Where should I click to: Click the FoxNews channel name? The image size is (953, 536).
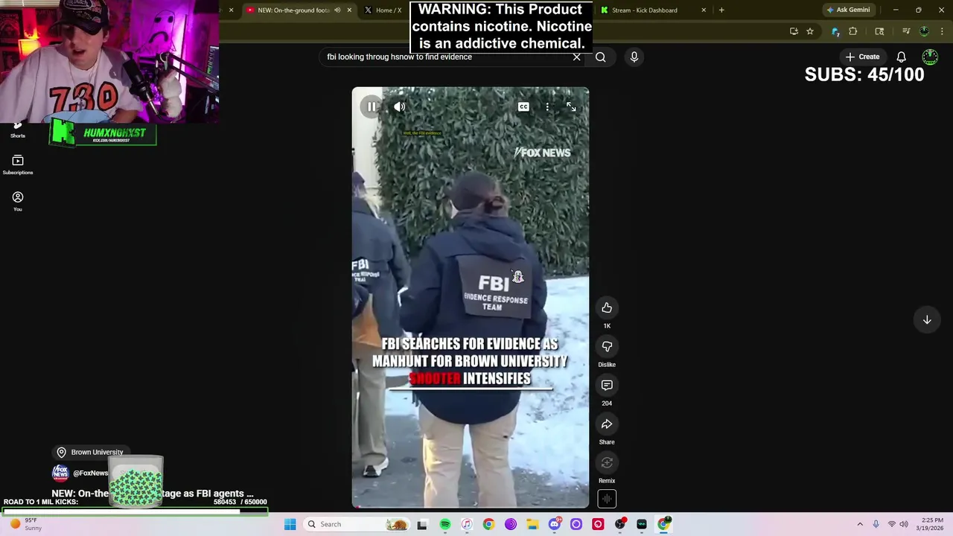[90, 473]
